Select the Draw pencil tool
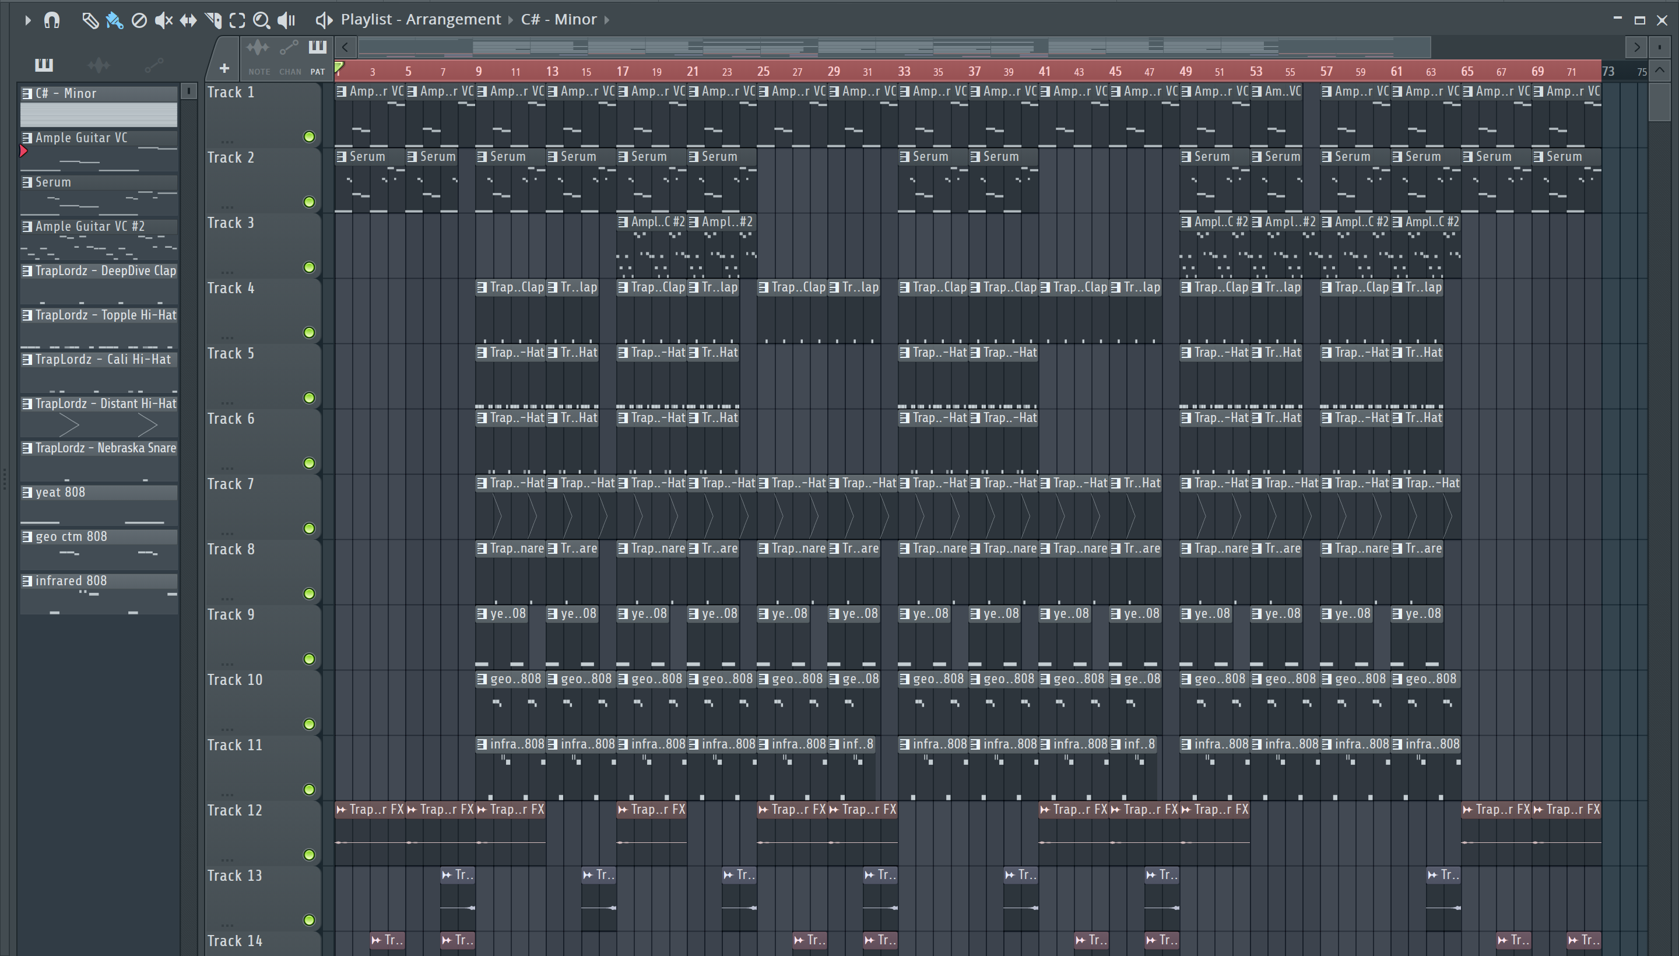The image size is (1679, 956). pyautogui.click(x=90, y=20)
